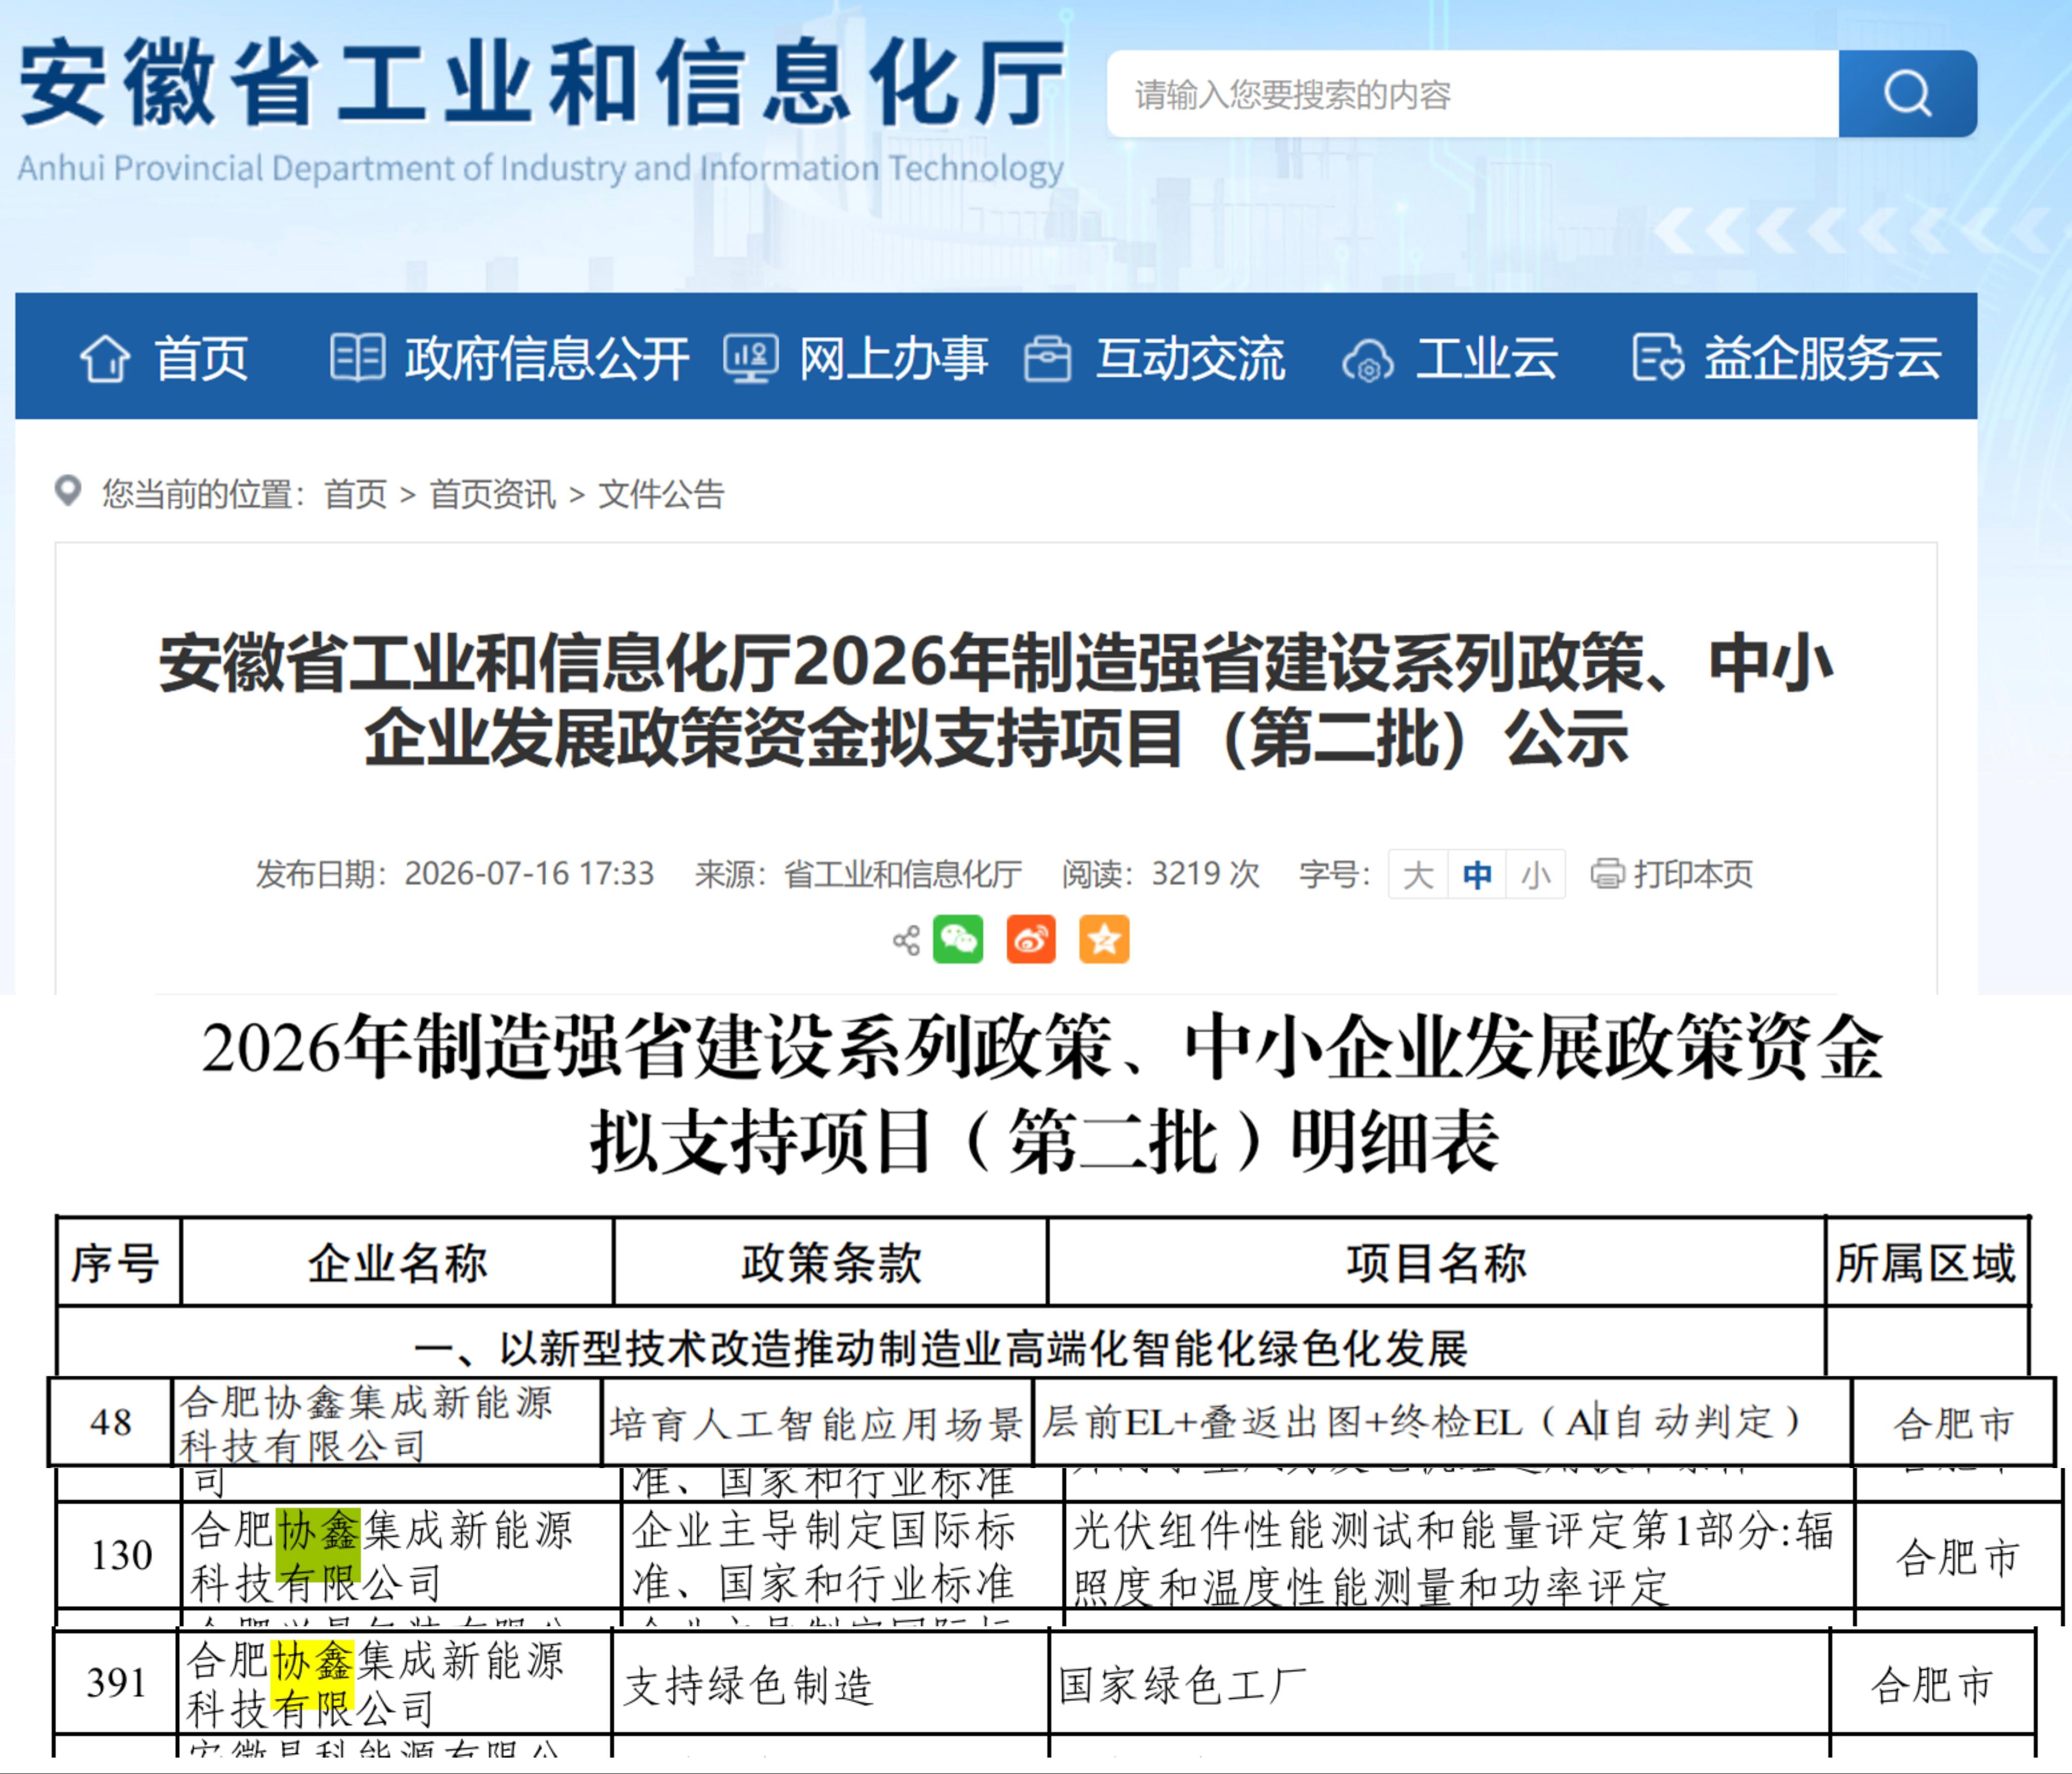Set font size to 中
2072x1774 pixels.
[x=1476, y=874]
